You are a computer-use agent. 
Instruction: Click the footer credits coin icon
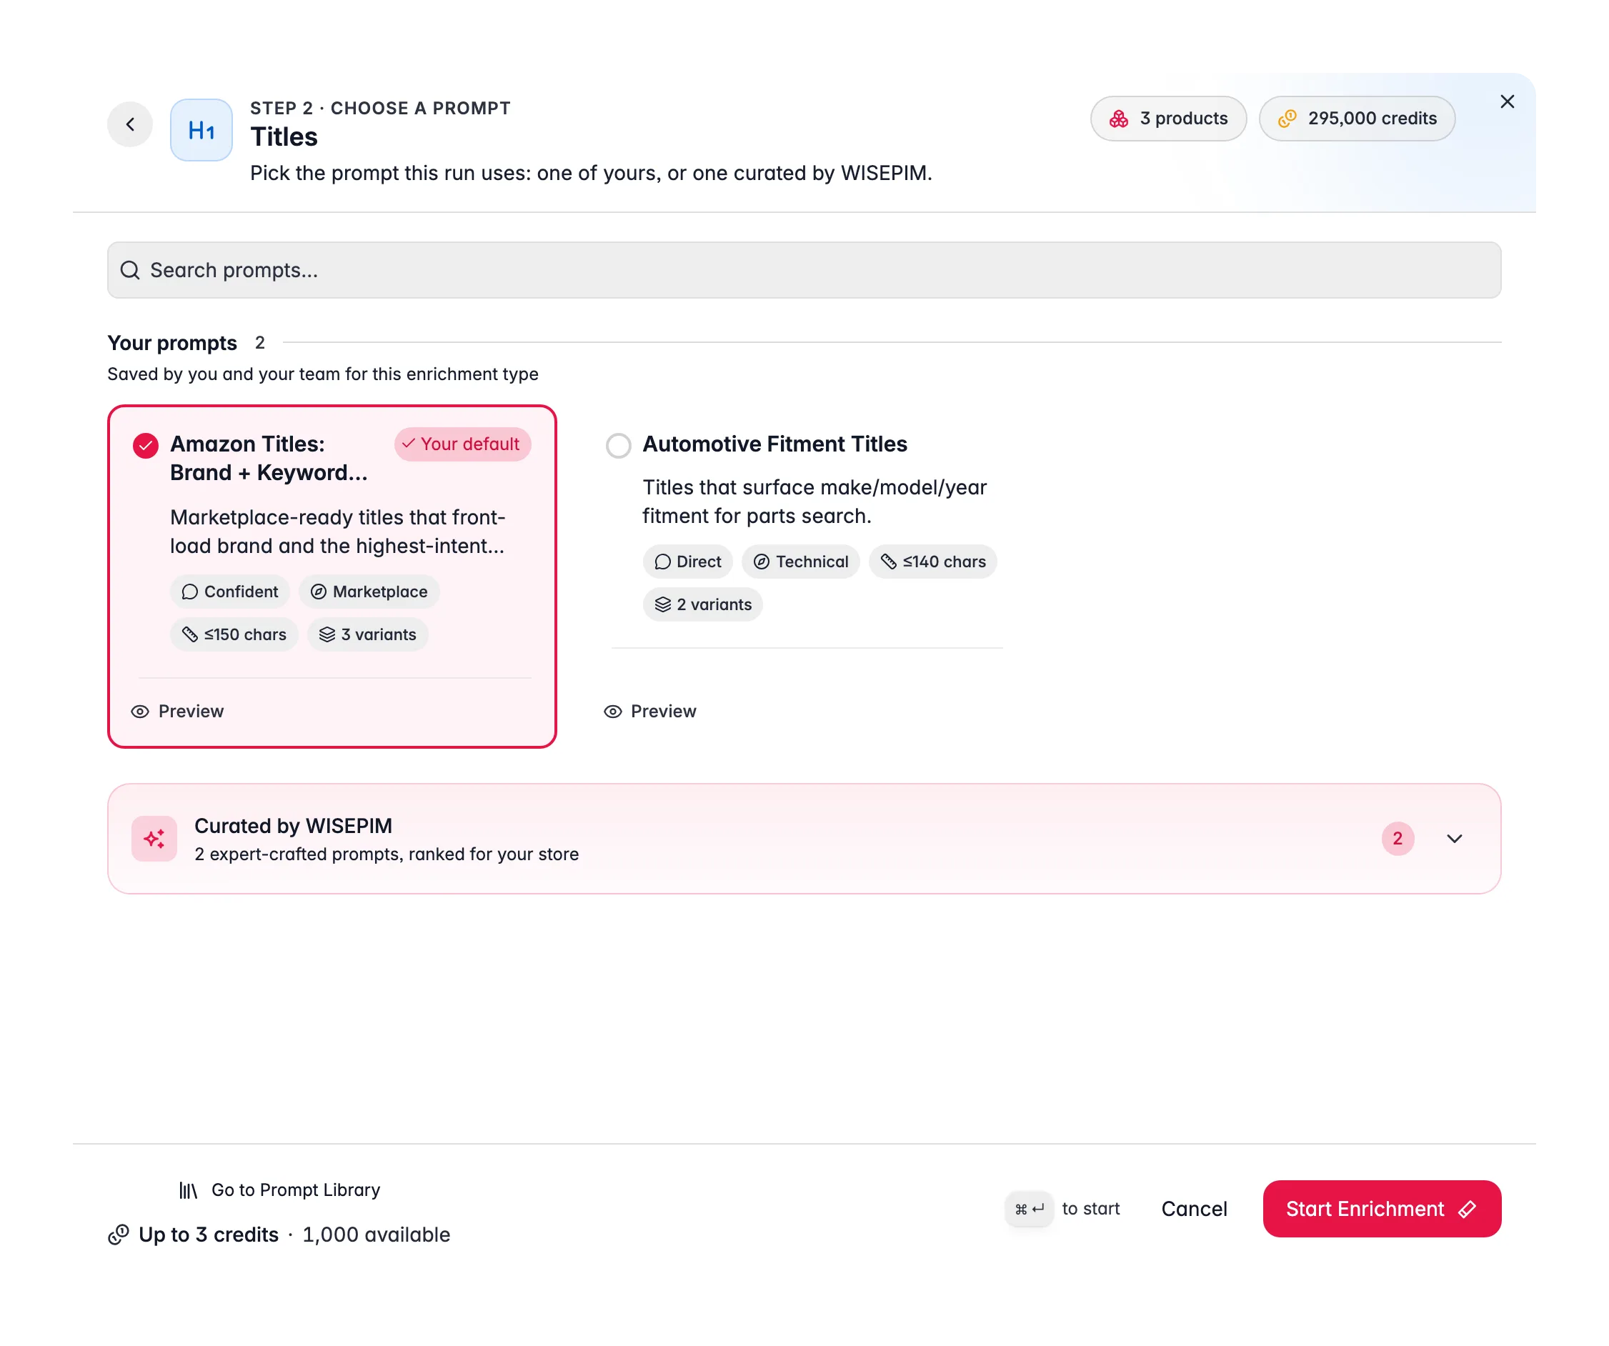pos(118,1235)
